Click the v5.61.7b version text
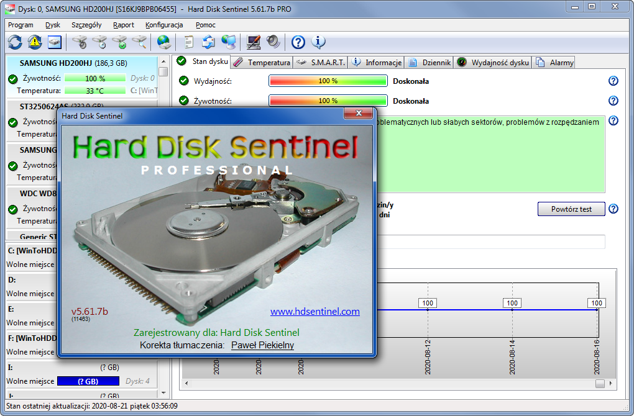 coord(90,312)
